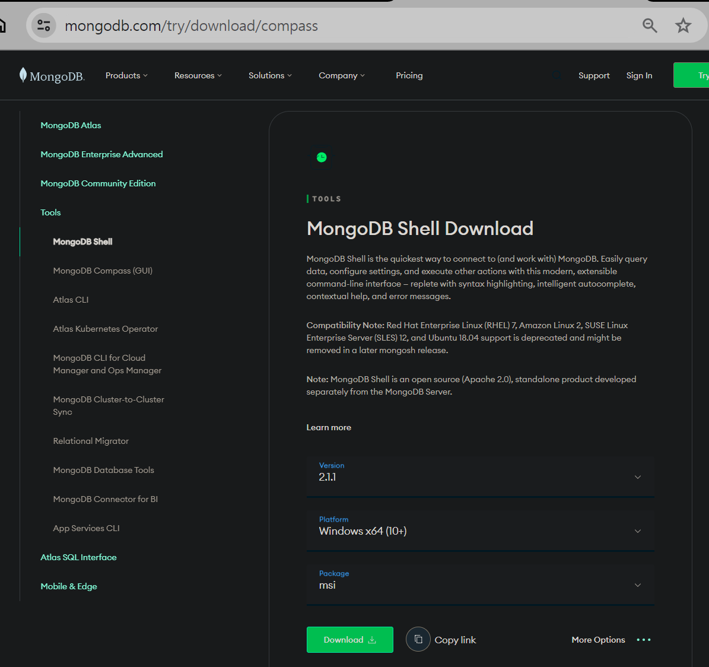The height and width of the screenshot is (667, 709).
Task: Open MongoDB Database Tools sidebar item
Action: point(104,470)
